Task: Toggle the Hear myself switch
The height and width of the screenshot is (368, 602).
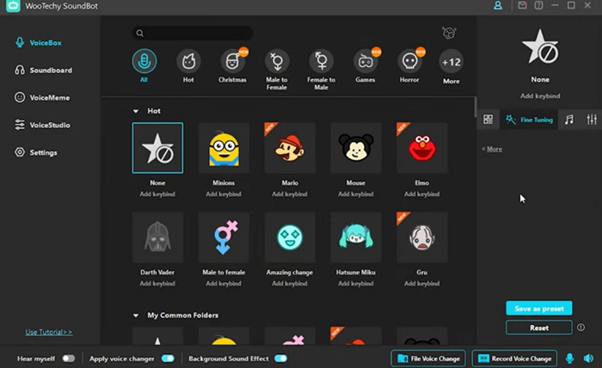Action: click(69, 359)
